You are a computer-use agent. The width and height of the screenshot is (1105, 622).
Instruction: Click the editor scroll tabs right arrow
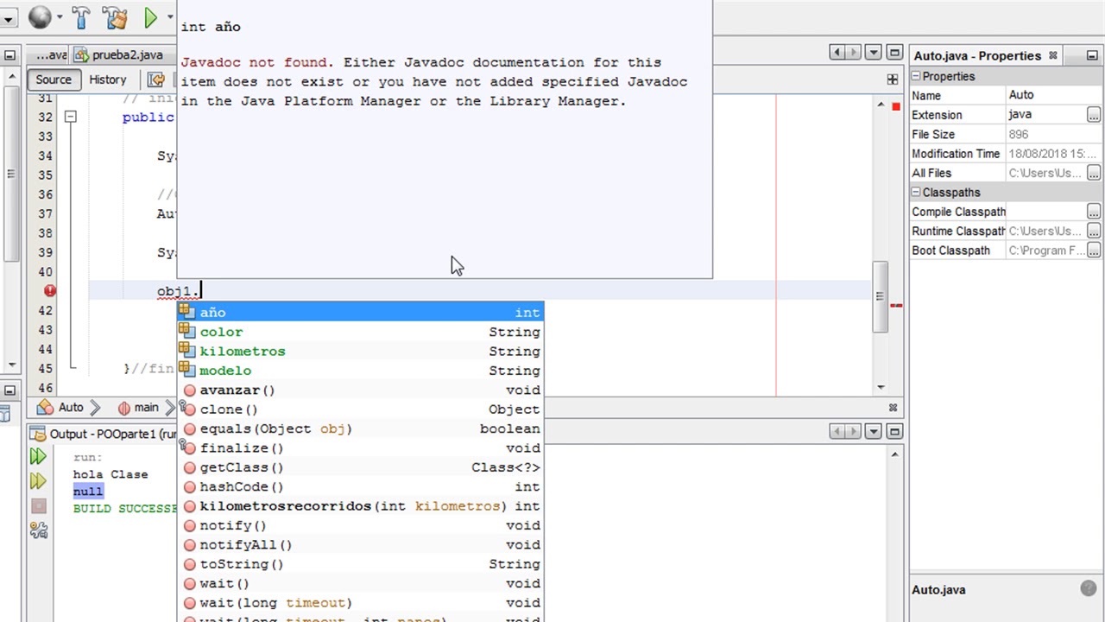point(853,53)
